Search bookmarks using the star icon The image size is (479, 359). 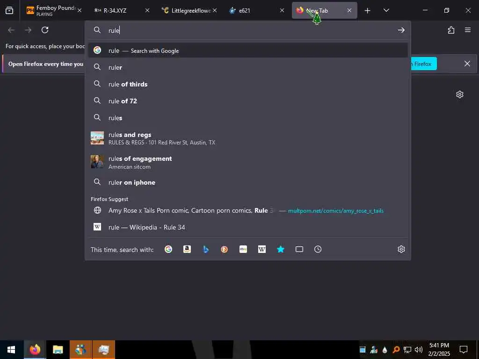[281, 249]
